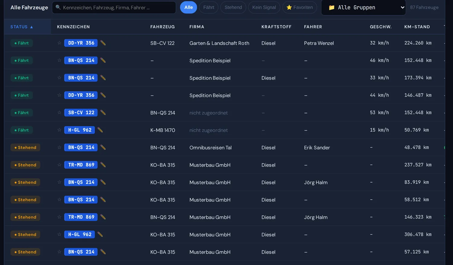Star the vehicle with 57.125 km

[59, 252]
